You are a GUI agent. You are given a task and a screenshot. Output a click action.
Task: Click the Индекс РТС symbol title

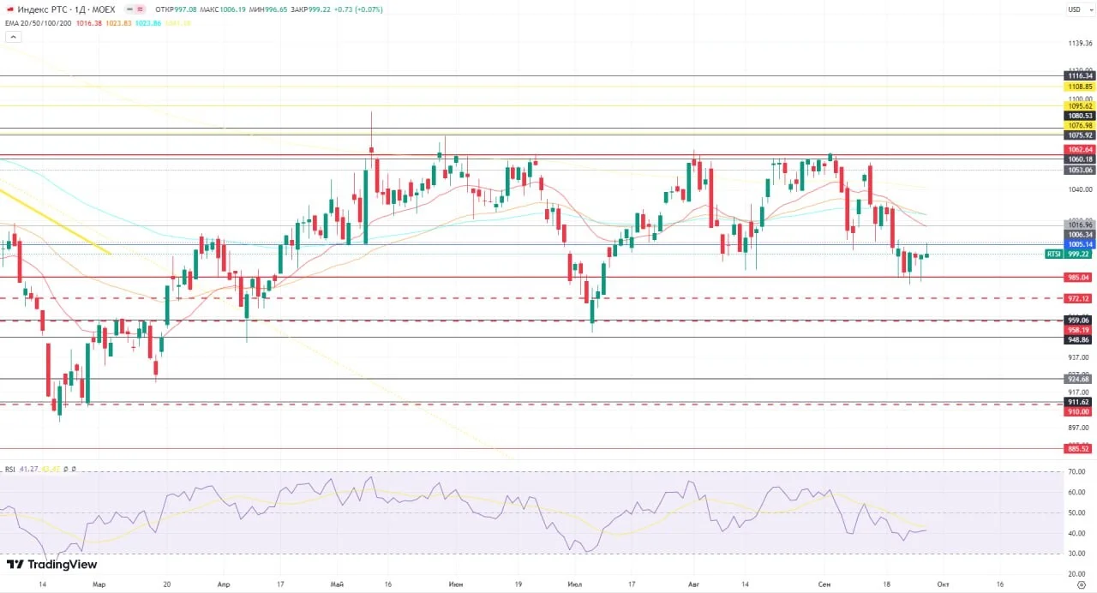(42, 9)
